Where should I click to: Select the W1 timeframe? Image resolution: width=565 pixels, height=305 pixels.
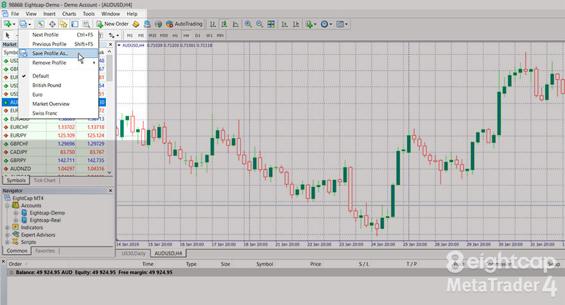pos(209,35)
